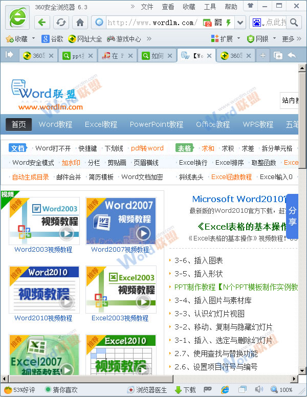307x397 pixels.
Task: Click the QR code icon in address bar
Action: pos(218,23)
